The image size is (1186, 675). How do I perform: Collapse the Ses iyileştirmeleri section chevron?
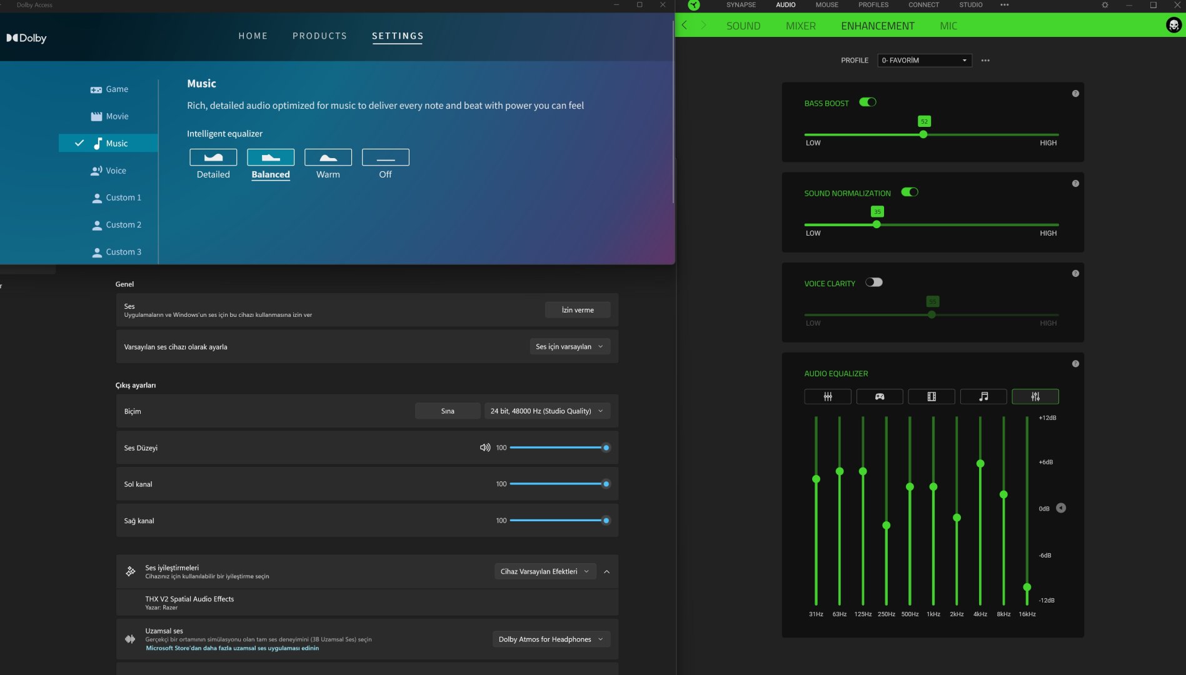coord(606,571)
